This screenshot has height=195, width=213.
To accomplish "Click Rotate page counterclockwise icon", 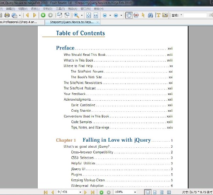I will pos(67,15).
